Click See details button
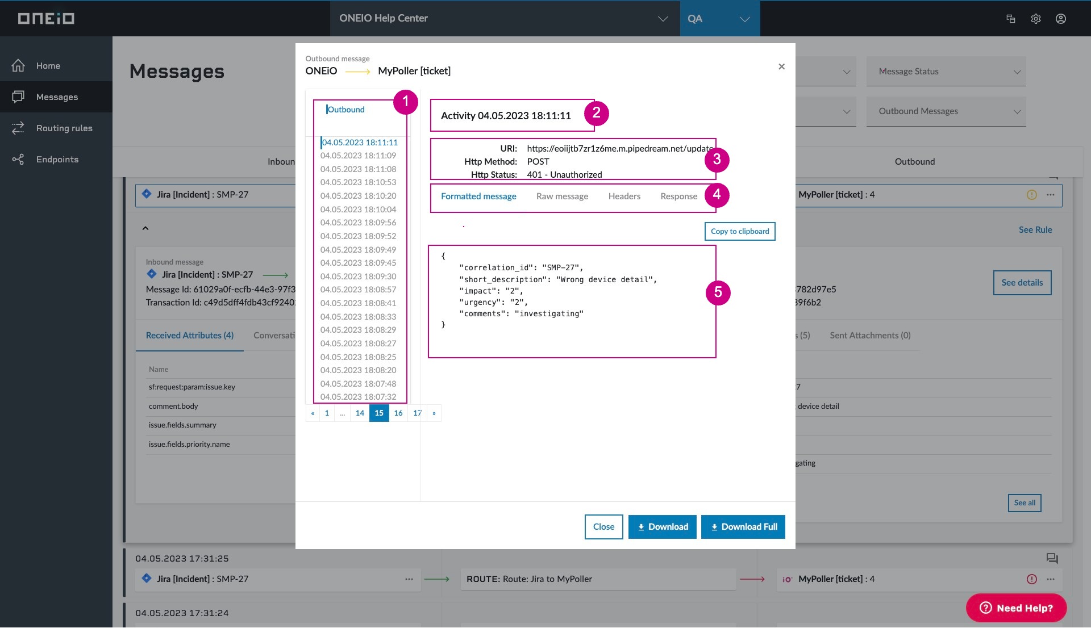 point(1022,283)
